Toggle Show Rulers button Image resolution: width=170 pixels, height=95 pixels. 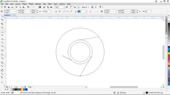click(71, 7)
